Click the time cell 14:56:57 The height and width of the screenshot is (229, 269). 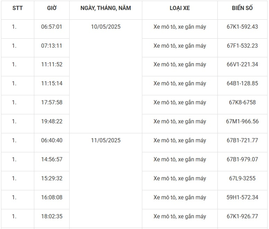(x=52, y=159)
